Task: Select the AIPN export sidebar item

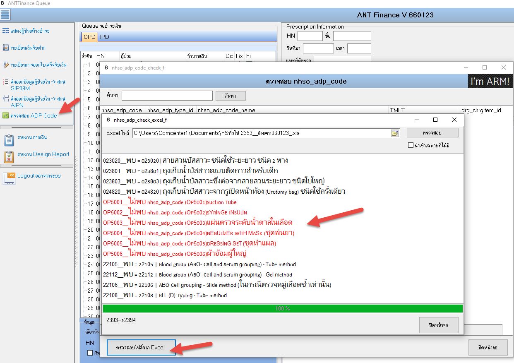Action: (x=34, y=102)
